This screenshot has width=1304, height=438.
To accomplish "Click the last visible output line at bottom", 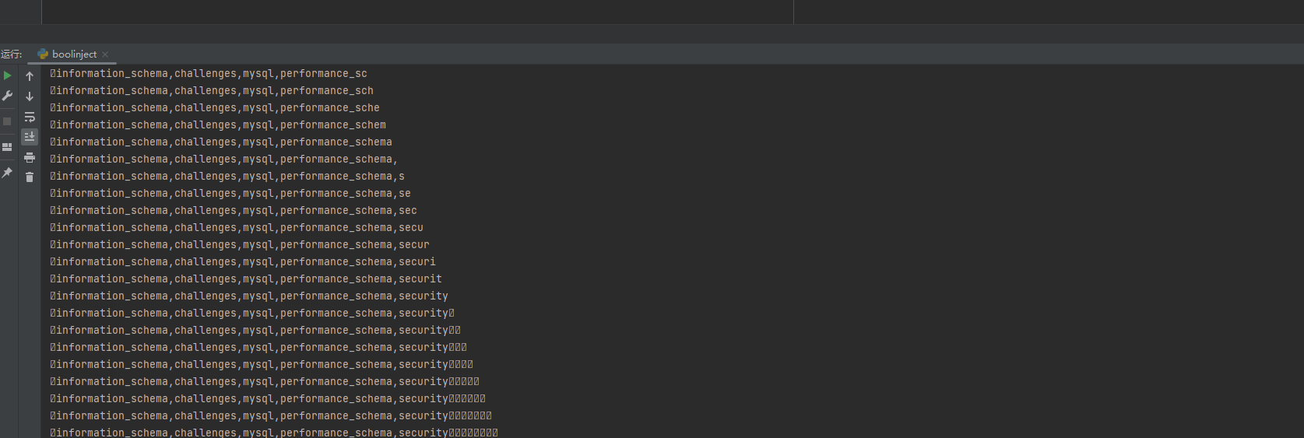I will [274, 432].
